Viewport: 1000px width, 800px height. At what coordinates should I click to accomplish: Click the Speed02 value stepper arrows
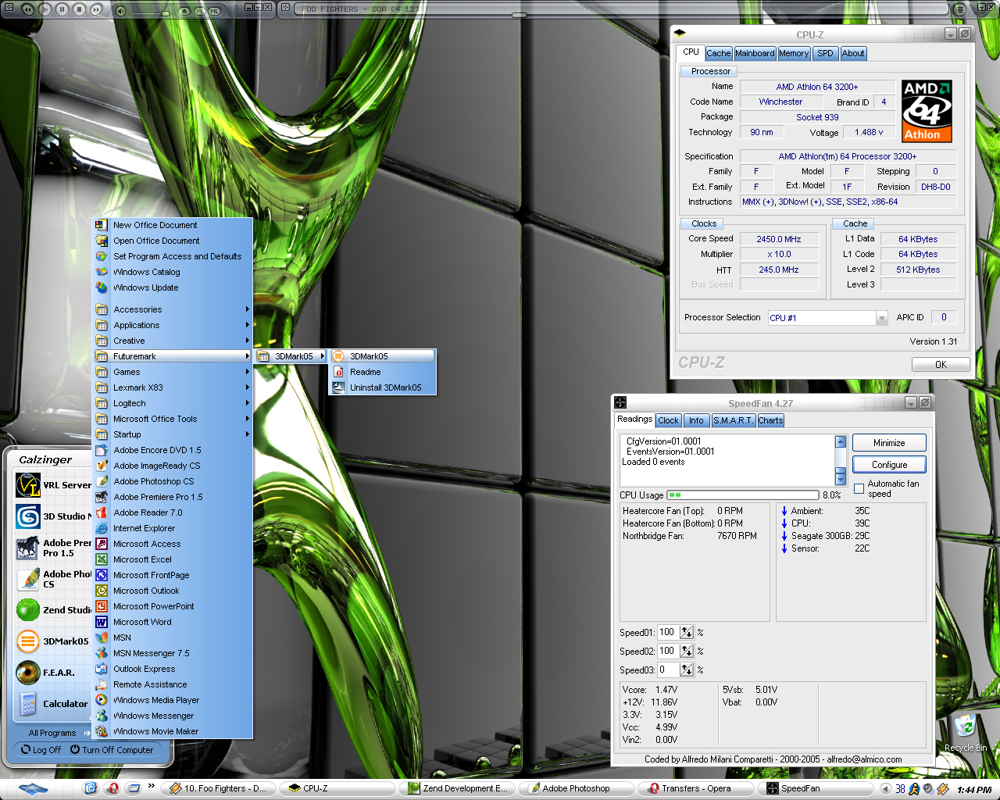[x=687, y=651]
